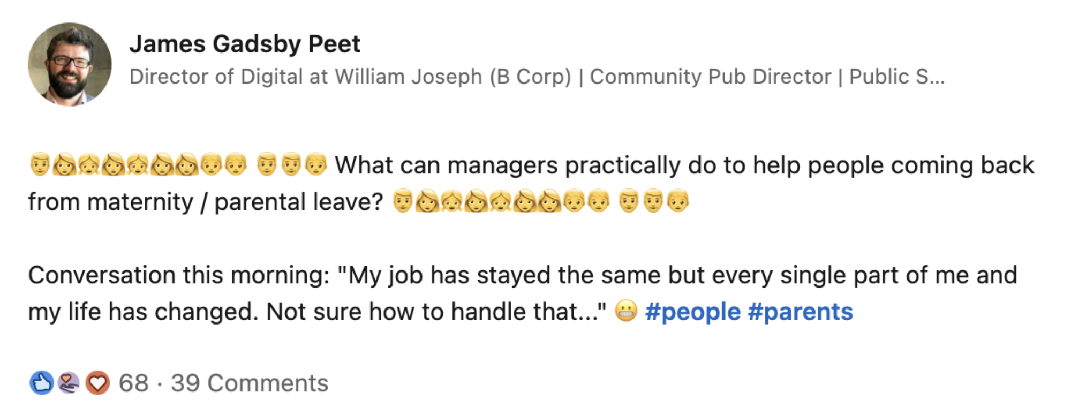Screen dimensions: 1071x415
Task: Click first emoji after 'parental leave?'
Action: click(x=403, y=201)
